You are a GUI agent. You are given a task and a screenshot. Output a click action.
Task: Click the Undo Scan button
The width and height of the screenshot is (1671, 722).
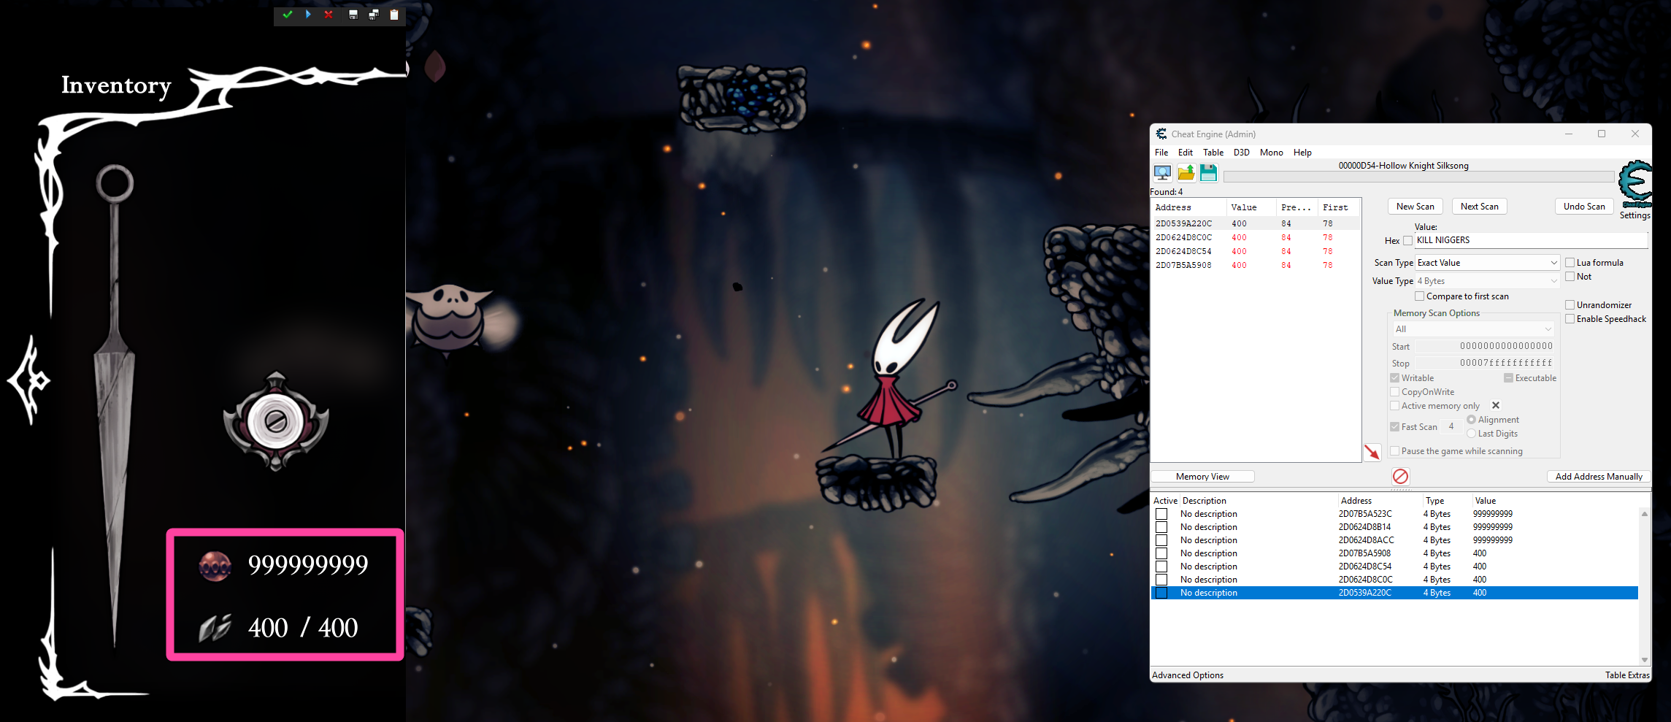click(1584, 207)
